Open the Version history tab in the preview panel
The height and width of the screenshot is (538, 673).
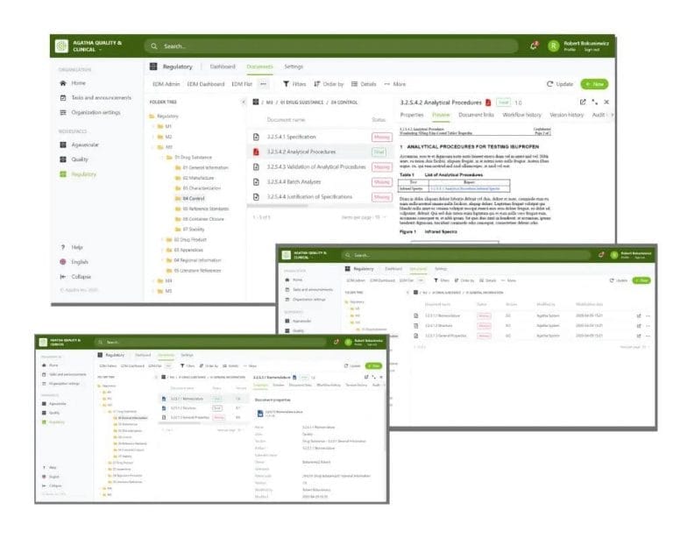point(567,115)
